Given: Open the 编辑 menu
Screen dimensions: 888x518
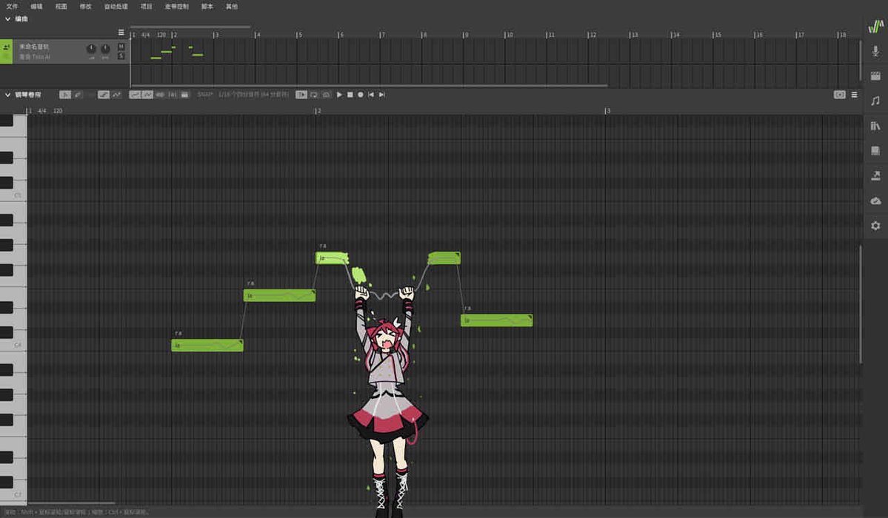Looking at the screenshot, I should [36, 6].
